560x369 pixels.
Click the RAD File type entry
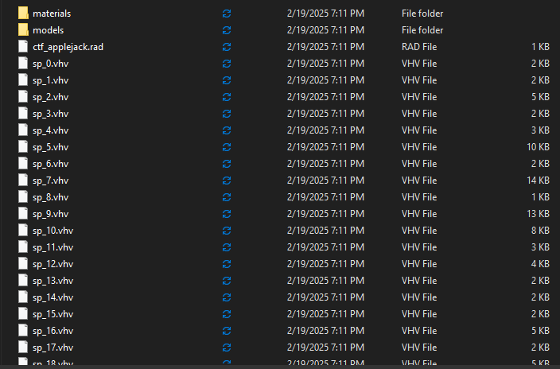point(419,47)
